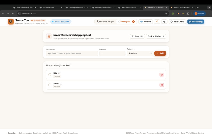Switch to DSA mentorship browser tab
212x137 pixels.
24,8
